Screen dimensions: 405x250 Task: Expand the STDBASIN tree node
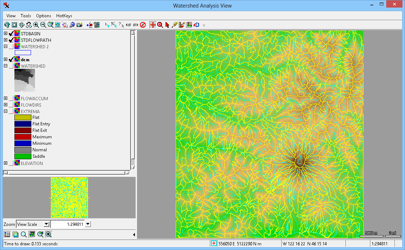pos(5,33)
